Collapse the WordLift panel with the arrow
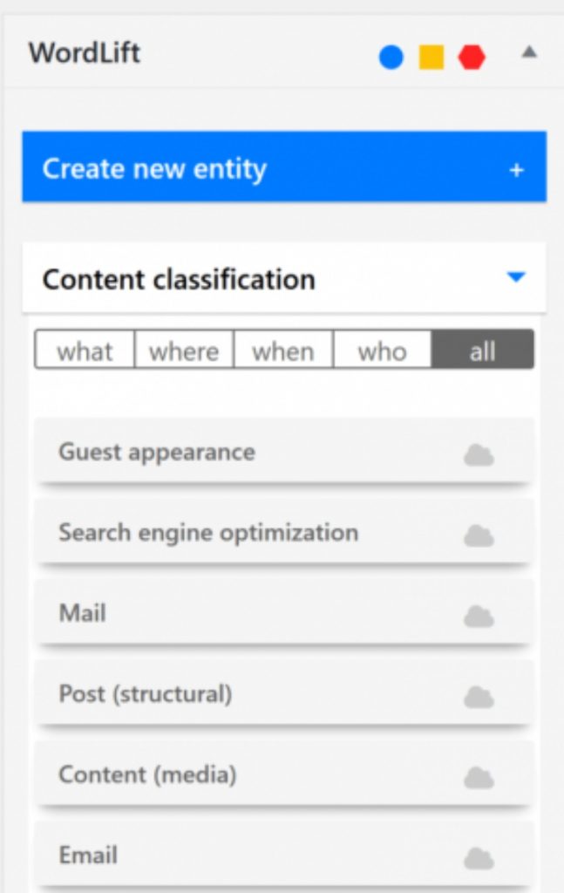 [529, 52]
